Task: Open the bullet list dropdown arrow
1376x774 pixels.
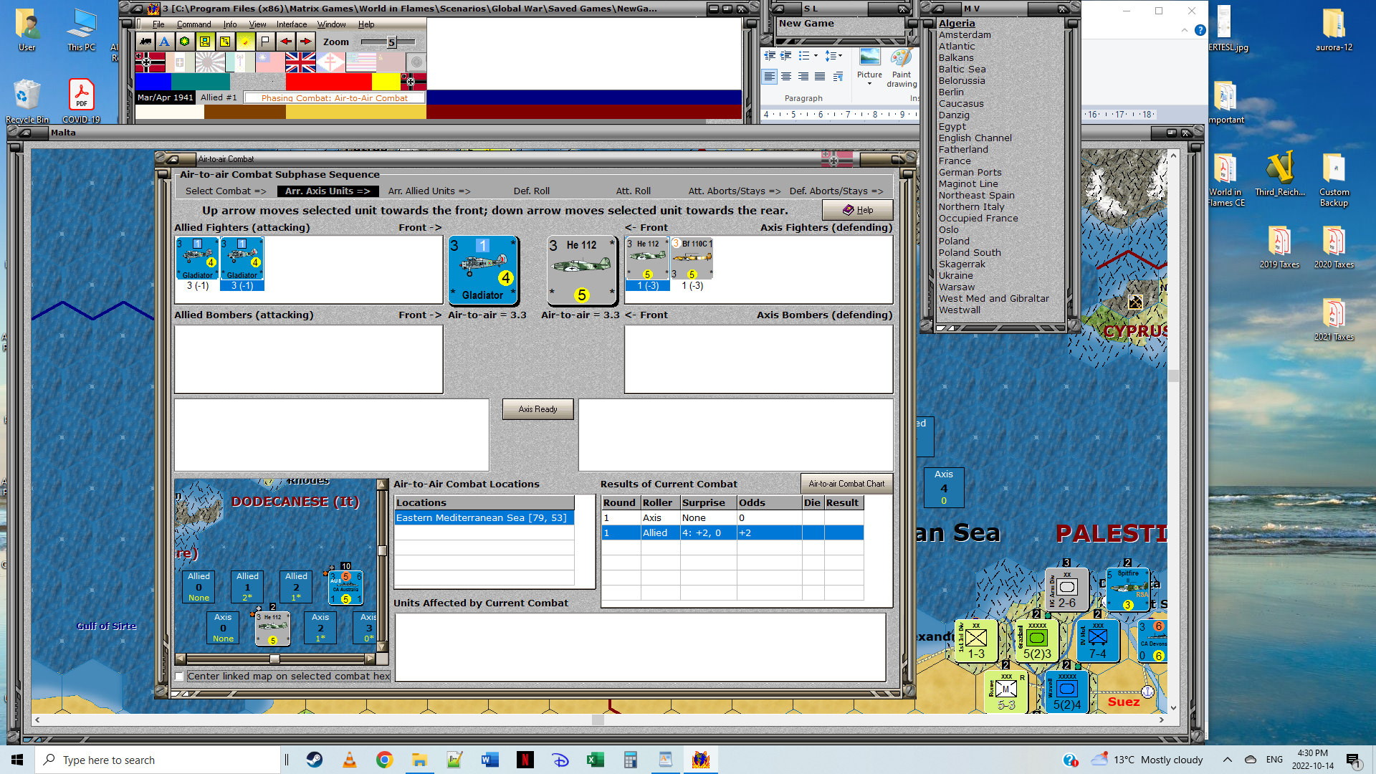Action: click(x=816, y=55)
